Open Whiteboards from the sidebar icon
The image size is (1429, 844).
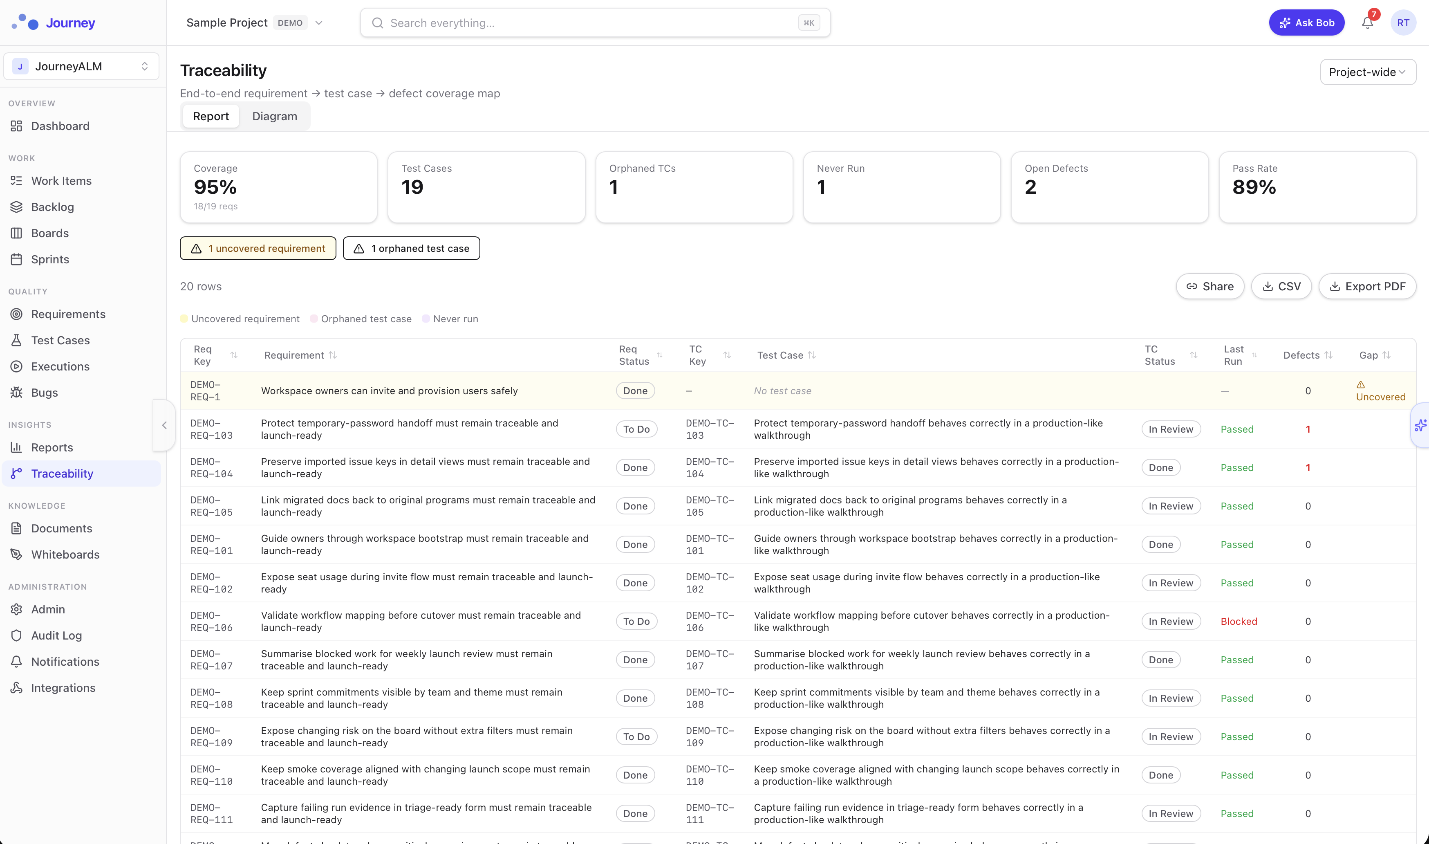click(16, 554)
